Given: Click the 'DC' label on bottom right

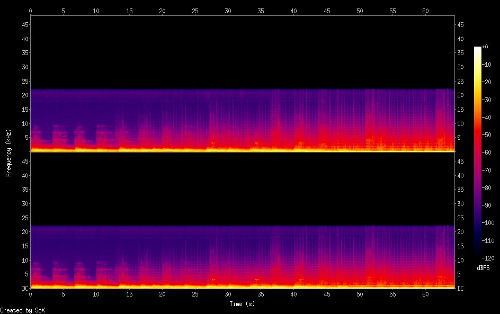Looking at the screenshot, I should click(x=460, y=288).
